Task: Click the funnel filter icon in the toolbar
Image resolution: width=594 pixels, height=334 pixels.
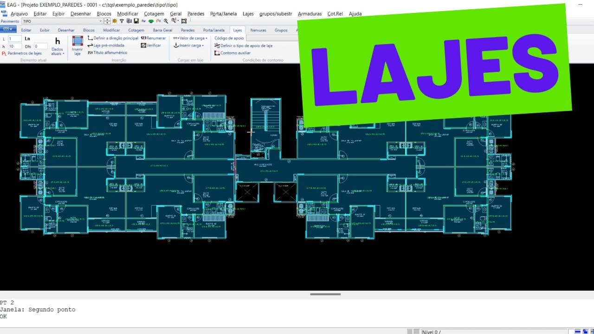Action: point(122,21)
